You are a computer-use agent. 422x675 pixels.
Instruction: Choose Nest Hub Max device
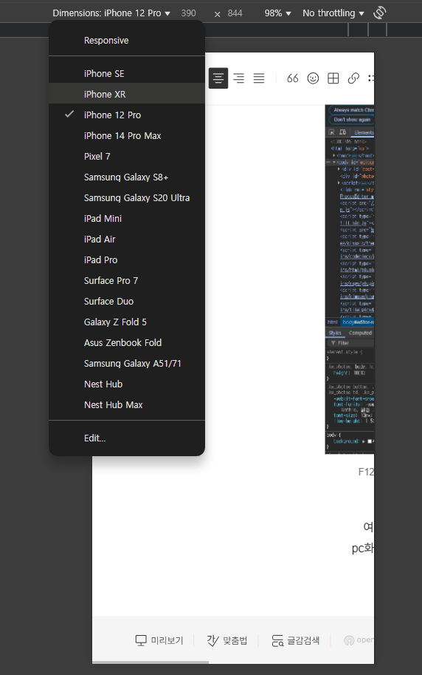coord(127,404)
